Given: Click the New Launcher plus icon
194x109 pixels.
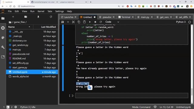Looking at the screenshot, I should (13, 17).
